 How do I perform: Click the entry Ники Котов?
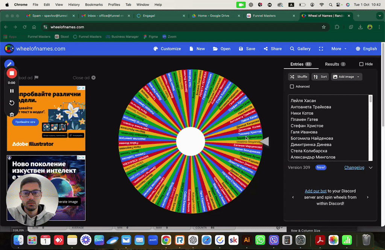click(x=302, y=113)
